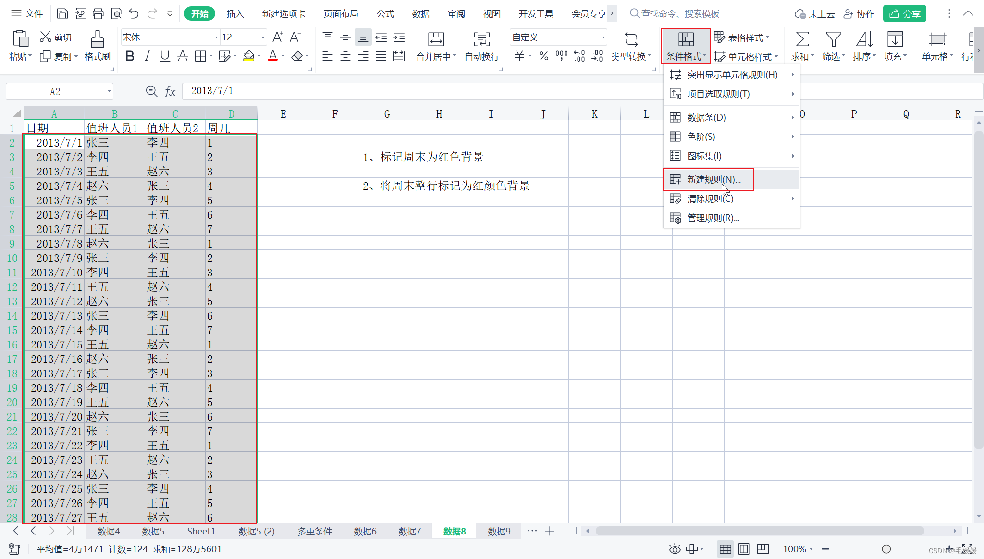Open the number format 自定义 dropdown
984x559 pixels.
(x=603, y=37)
